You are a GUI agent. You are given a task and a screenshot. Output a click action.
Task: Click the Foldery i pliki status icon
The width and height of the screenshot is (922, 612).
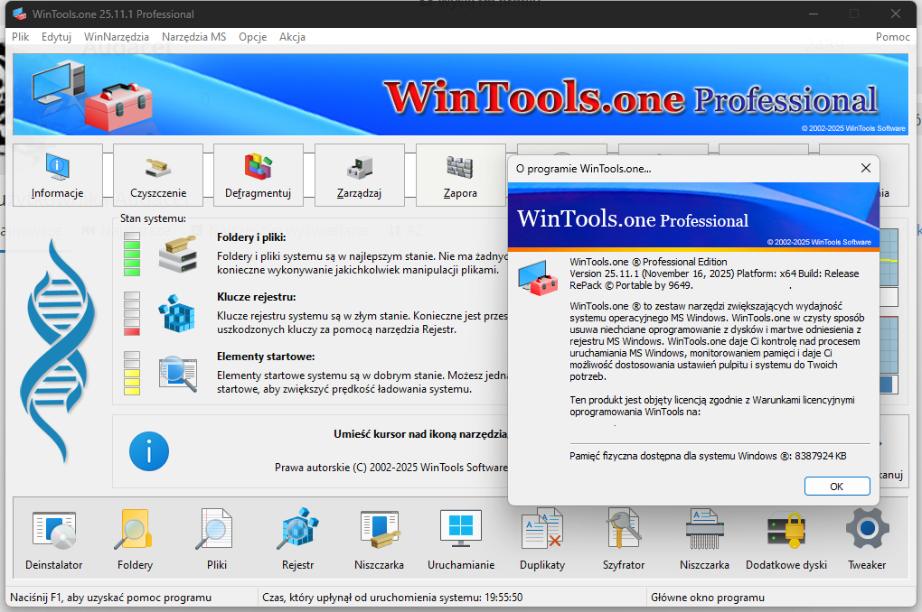177,254
